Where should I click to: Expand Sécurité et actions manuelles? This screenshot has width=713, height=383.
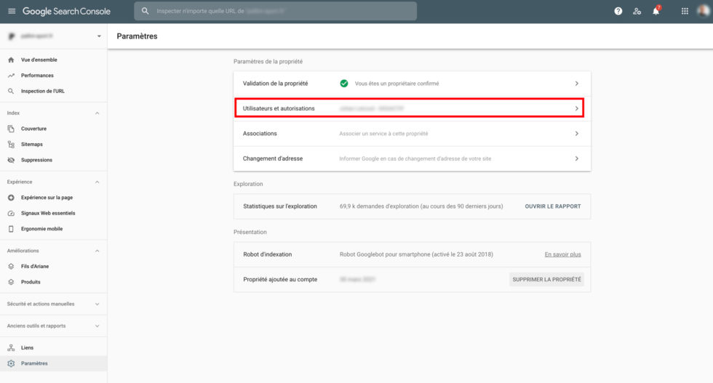point(97,304)
